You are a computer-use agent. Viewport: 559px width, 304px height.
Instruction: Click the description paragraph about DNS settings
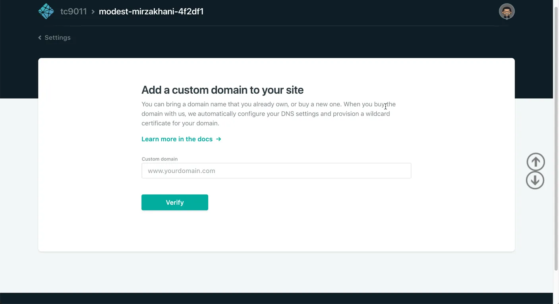click(265, 114)
